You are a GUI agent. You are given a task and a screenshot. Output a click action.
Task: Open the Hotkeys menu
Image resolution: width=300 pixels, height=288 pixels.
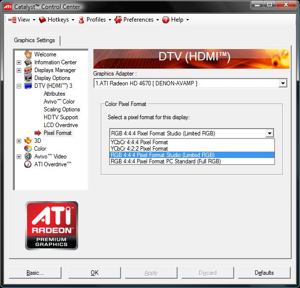[57, 20]
